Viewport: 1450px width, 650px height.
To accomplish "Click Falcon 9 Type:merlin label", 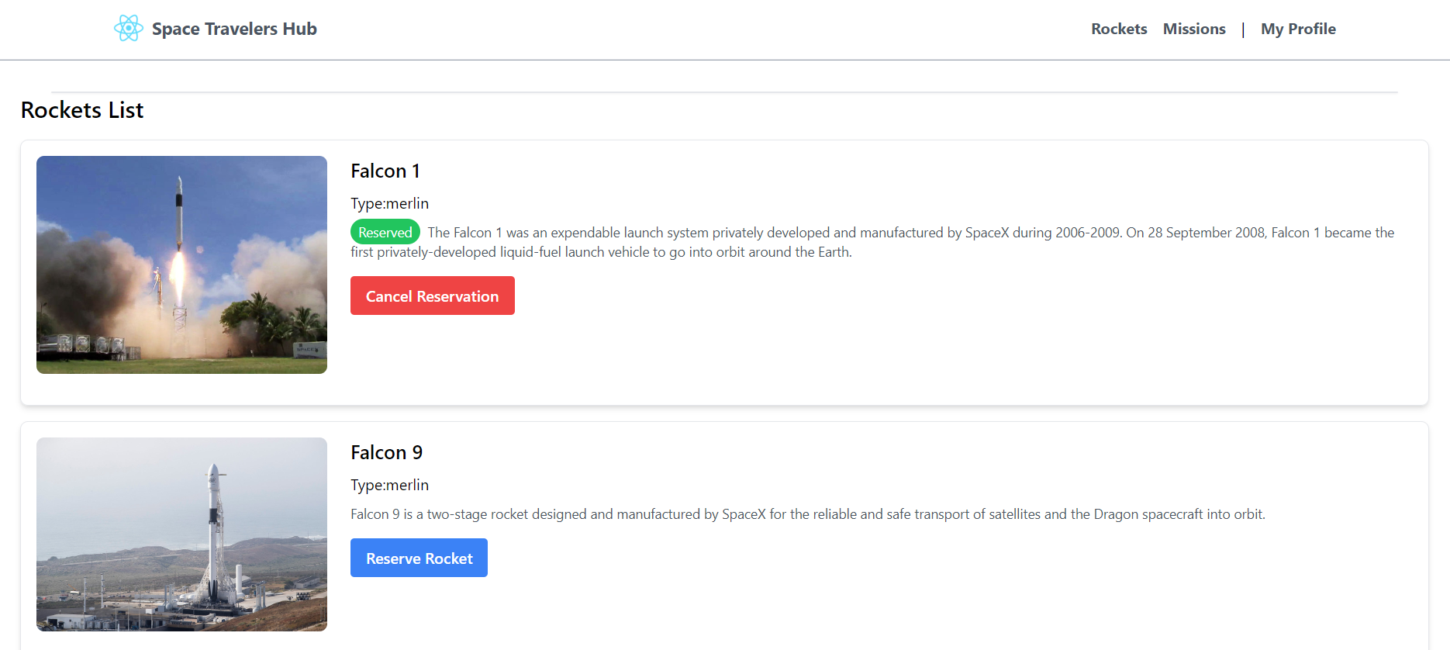I will tap(389, 485).
